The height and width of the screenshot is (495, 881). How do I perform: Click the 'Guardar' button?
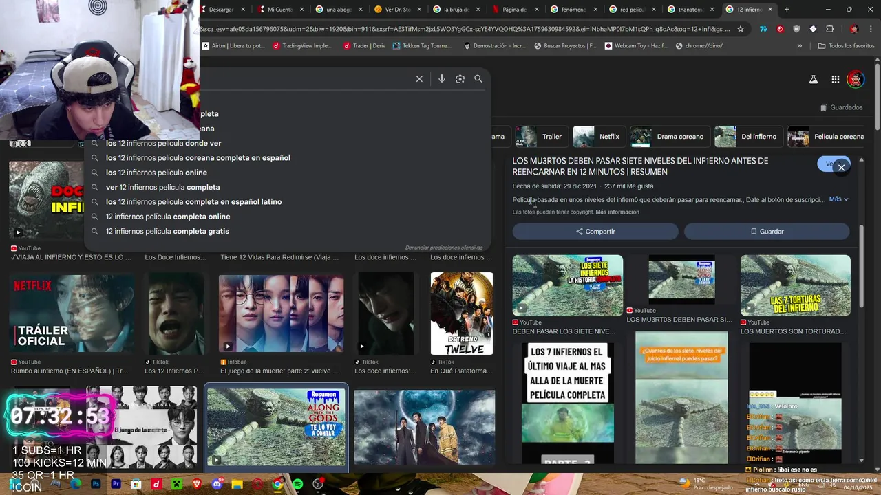click(767, 232)
